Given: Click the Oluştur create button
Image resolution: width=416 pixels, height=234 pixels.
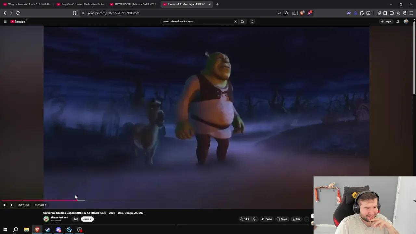Looking at the screenshot, I should [x=386, y=21].
